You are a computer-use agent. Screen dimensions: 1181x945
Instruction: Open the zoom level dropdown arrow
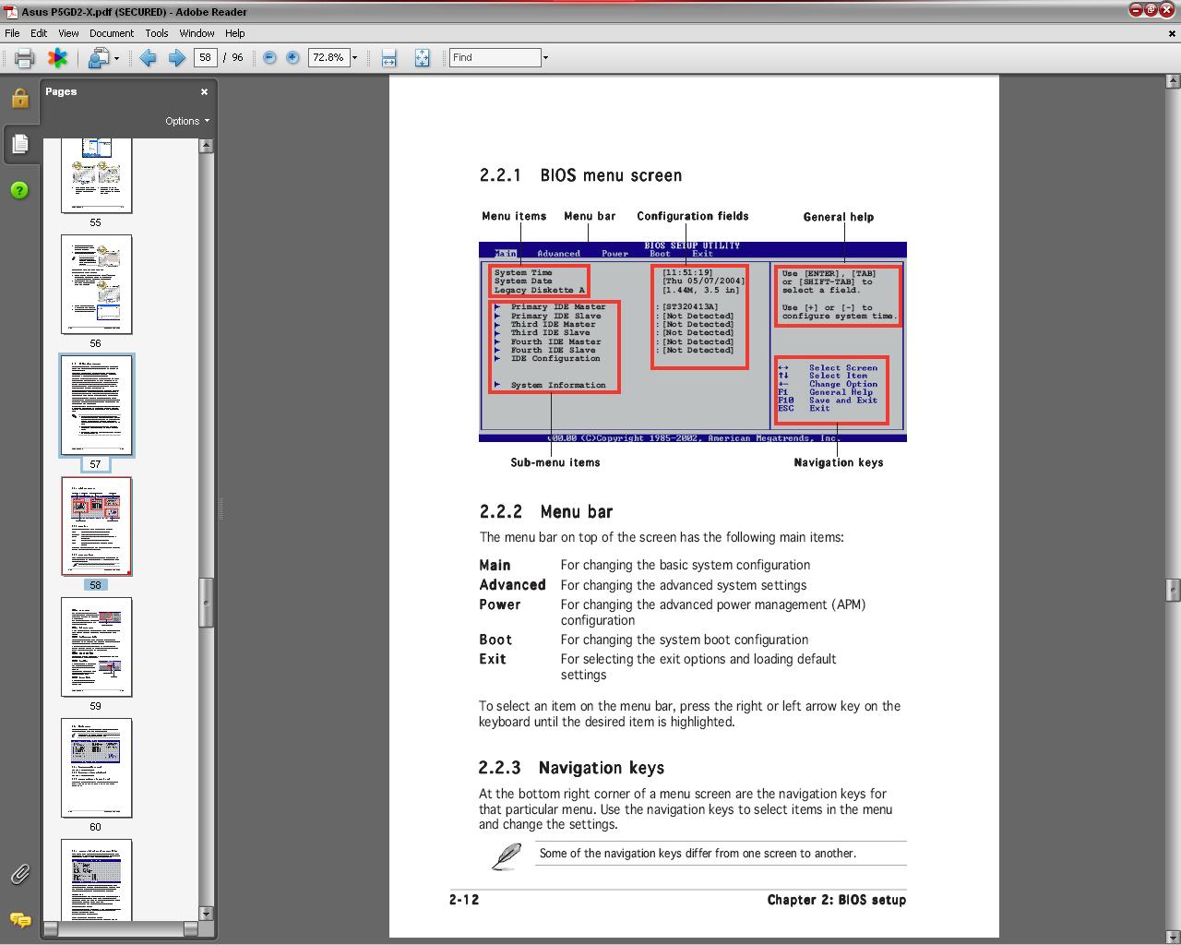[354, 57]
